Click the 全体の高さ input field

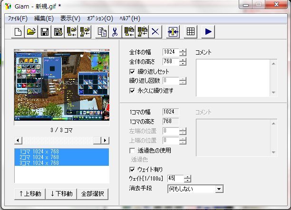coord(171,62)
